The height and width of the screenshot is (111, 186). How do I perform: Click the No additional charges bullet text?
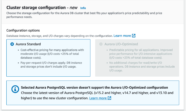click(142, 67)
